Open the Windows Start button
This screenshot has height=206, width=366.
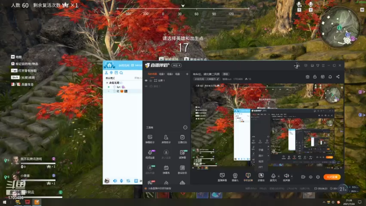(5, 202)
